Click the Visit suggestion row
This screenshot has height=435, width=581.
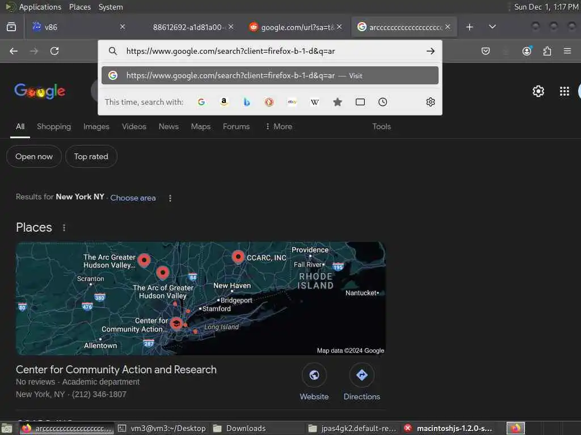(270, 75)
